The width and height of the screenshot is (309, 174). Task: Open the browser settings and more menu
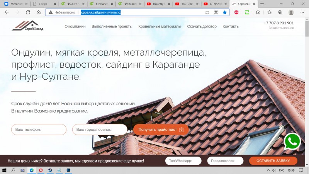point(302,12)
